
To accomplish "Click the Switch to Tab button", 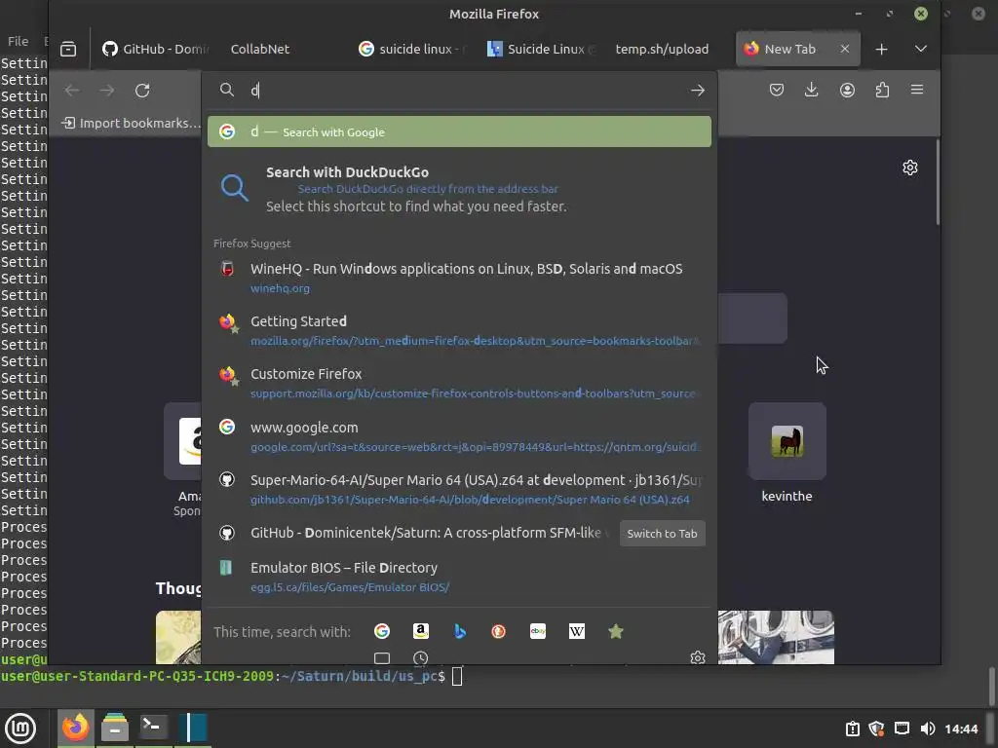I will (662, 534).
